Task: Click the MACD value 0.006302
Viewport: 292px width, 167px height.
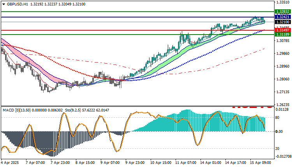Action: pos(55,110)
